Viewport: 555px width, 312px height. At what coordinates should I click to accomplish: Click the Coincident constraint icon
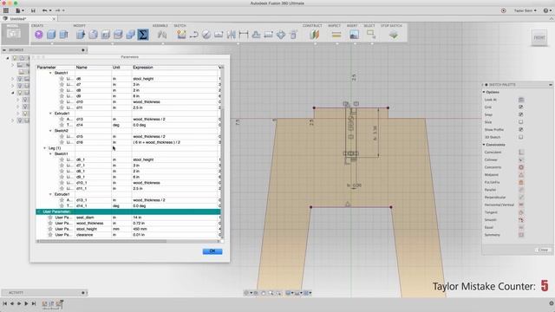521,153
